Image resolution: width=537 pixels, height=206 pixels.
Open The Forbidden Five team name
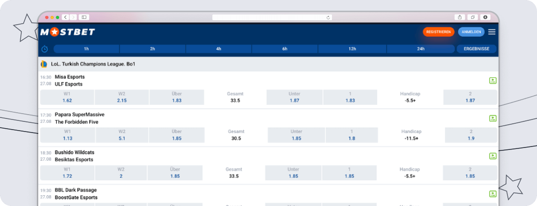(77, 122)
